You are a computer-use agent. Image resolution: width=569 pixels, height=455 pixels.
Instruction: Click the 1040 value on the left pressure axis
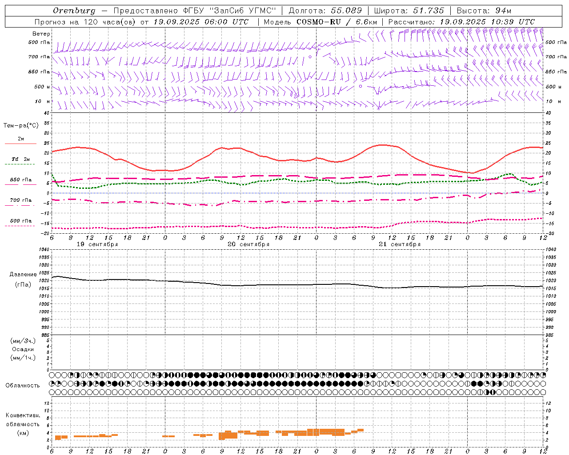pos(45,250)
